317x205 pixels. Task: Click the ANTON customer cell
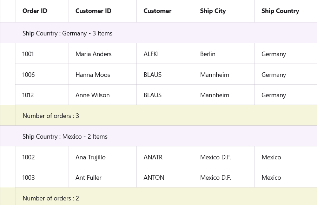tap(154, 177)
